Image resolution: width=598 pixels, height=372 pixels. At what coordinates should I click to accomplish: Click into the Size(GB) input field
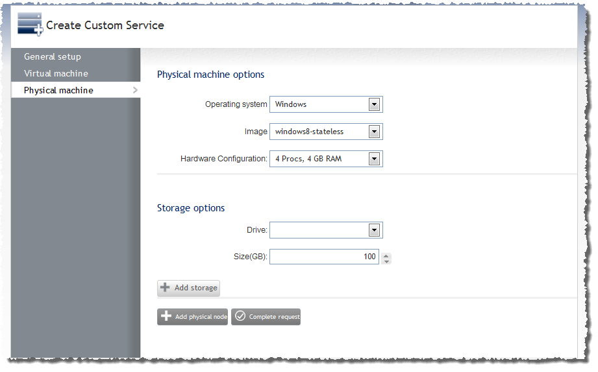pos(324,257)
